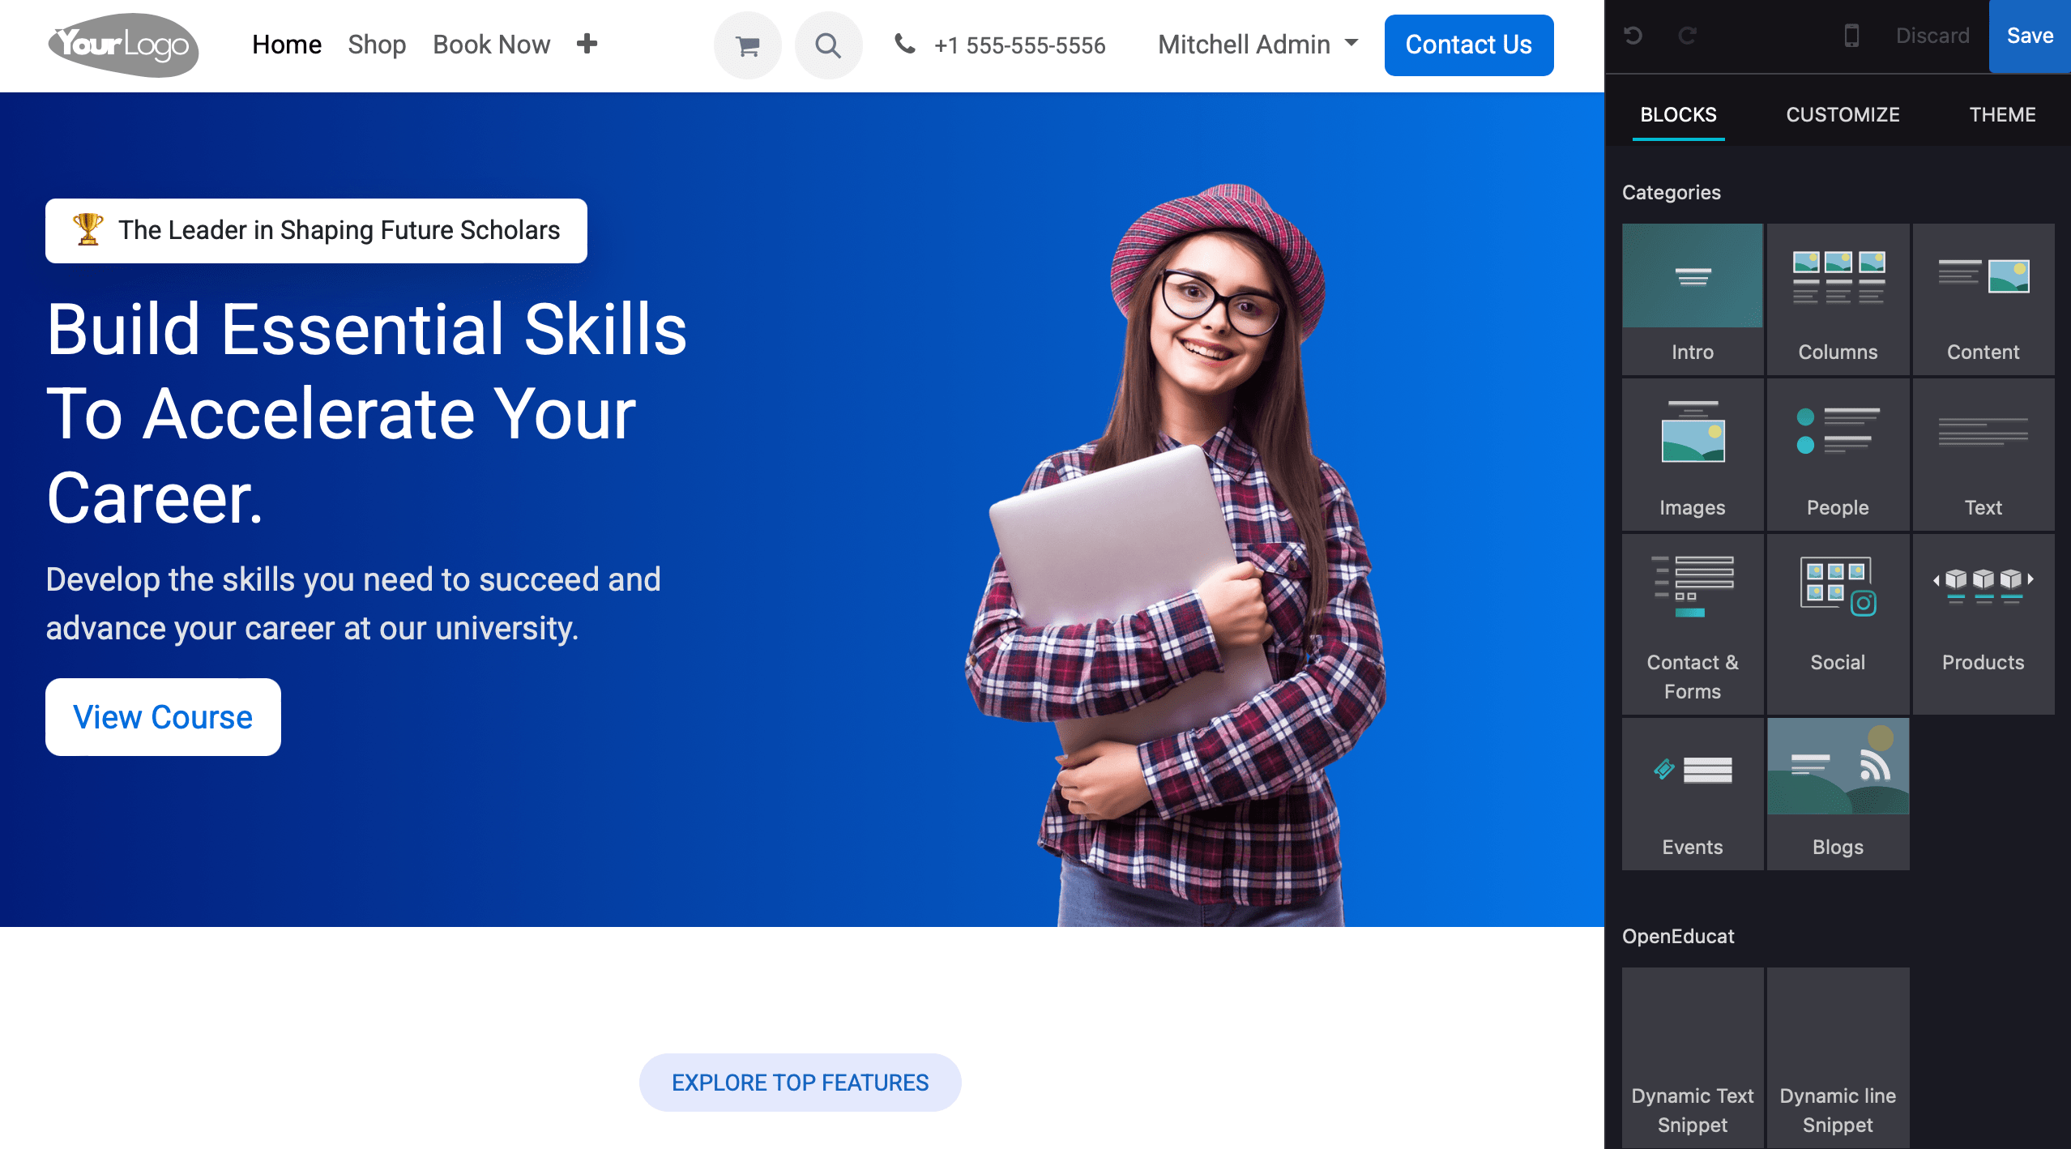Toggle mobile preview phone icon
Viewport: 2071px width, 1149px height.
point(1851,36)
